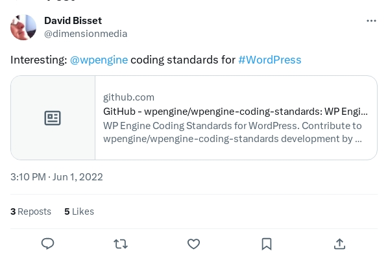View the 5 Likes list
The image size is (388, 253).
(x=79, y=211)
